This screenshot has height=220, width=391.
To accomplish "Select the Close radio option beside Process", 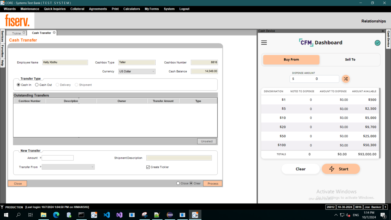I will [x=178, y=183].
